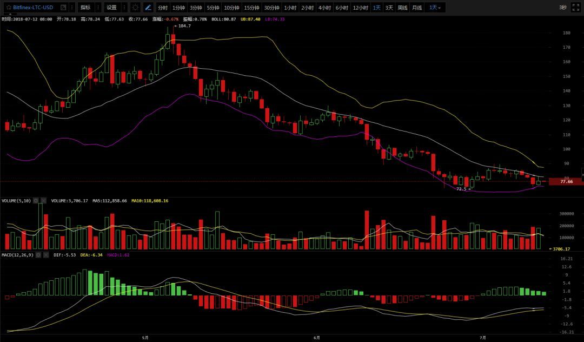584x342 pixels.
Task: Switch to the 3分钟 timeframe
Action: click(x=196, y=8)
